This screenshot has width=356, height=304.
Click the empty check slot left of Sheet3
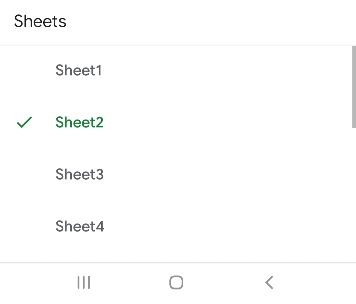24,174
